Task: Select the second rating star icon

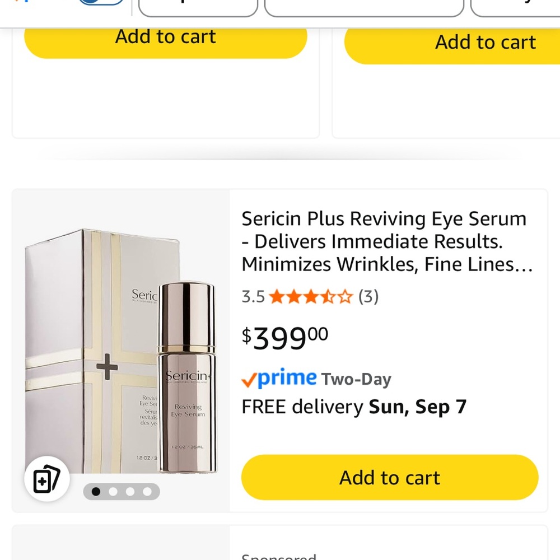Action: pyautogui.click(x=293, y=296)
